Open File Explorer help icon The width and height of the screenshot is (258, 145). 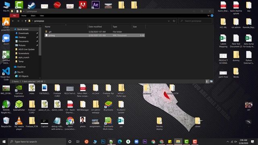[212, 16]
